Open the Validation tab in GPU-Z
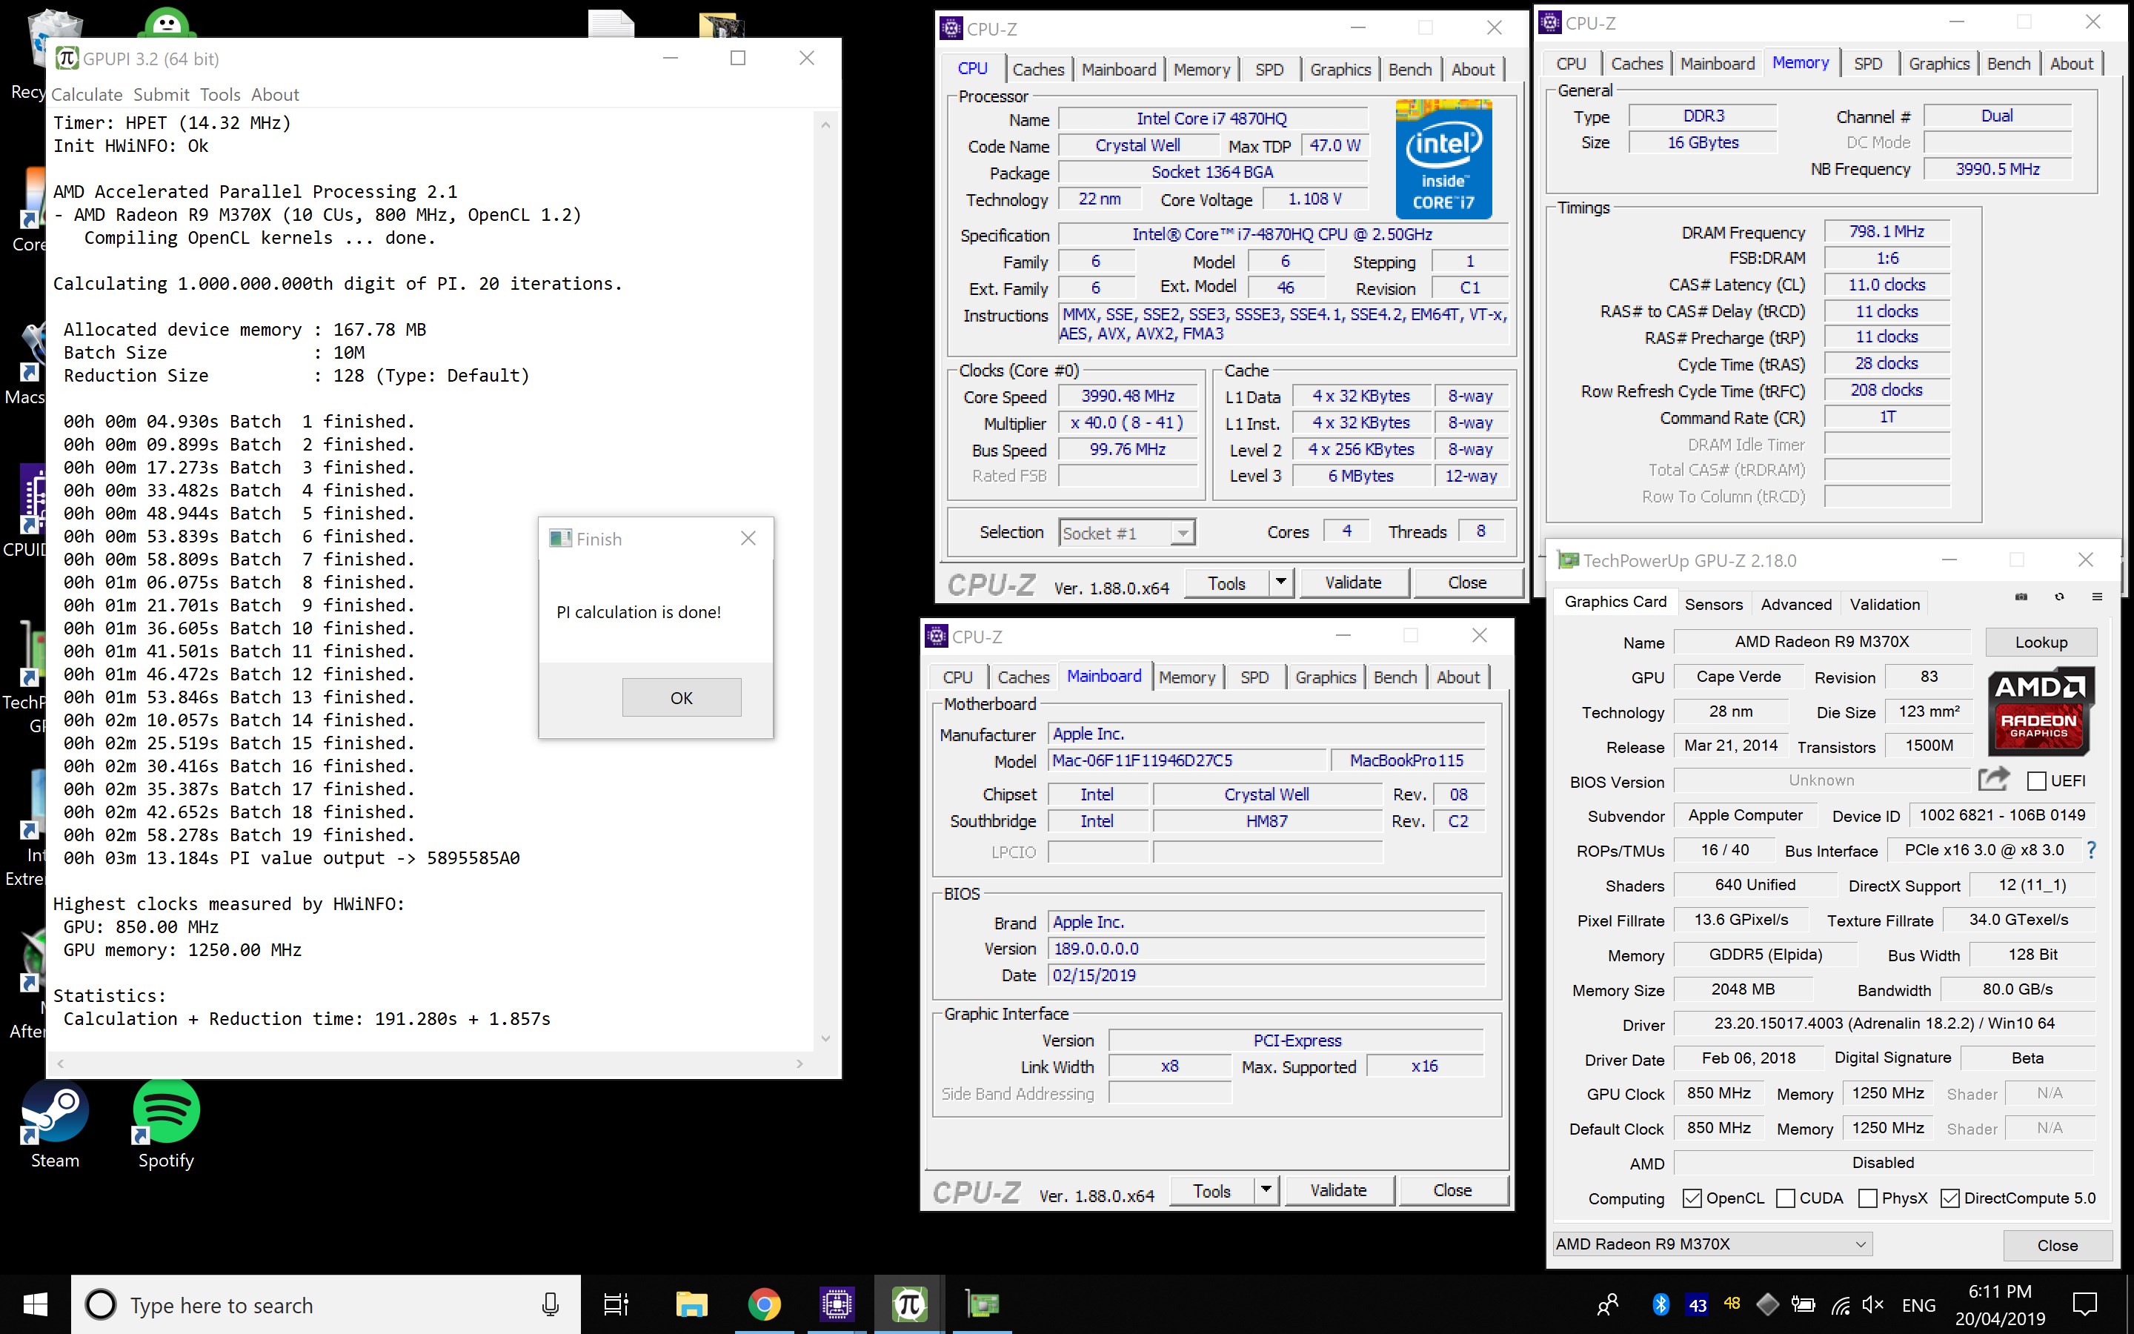 (x=1884, y=603)
